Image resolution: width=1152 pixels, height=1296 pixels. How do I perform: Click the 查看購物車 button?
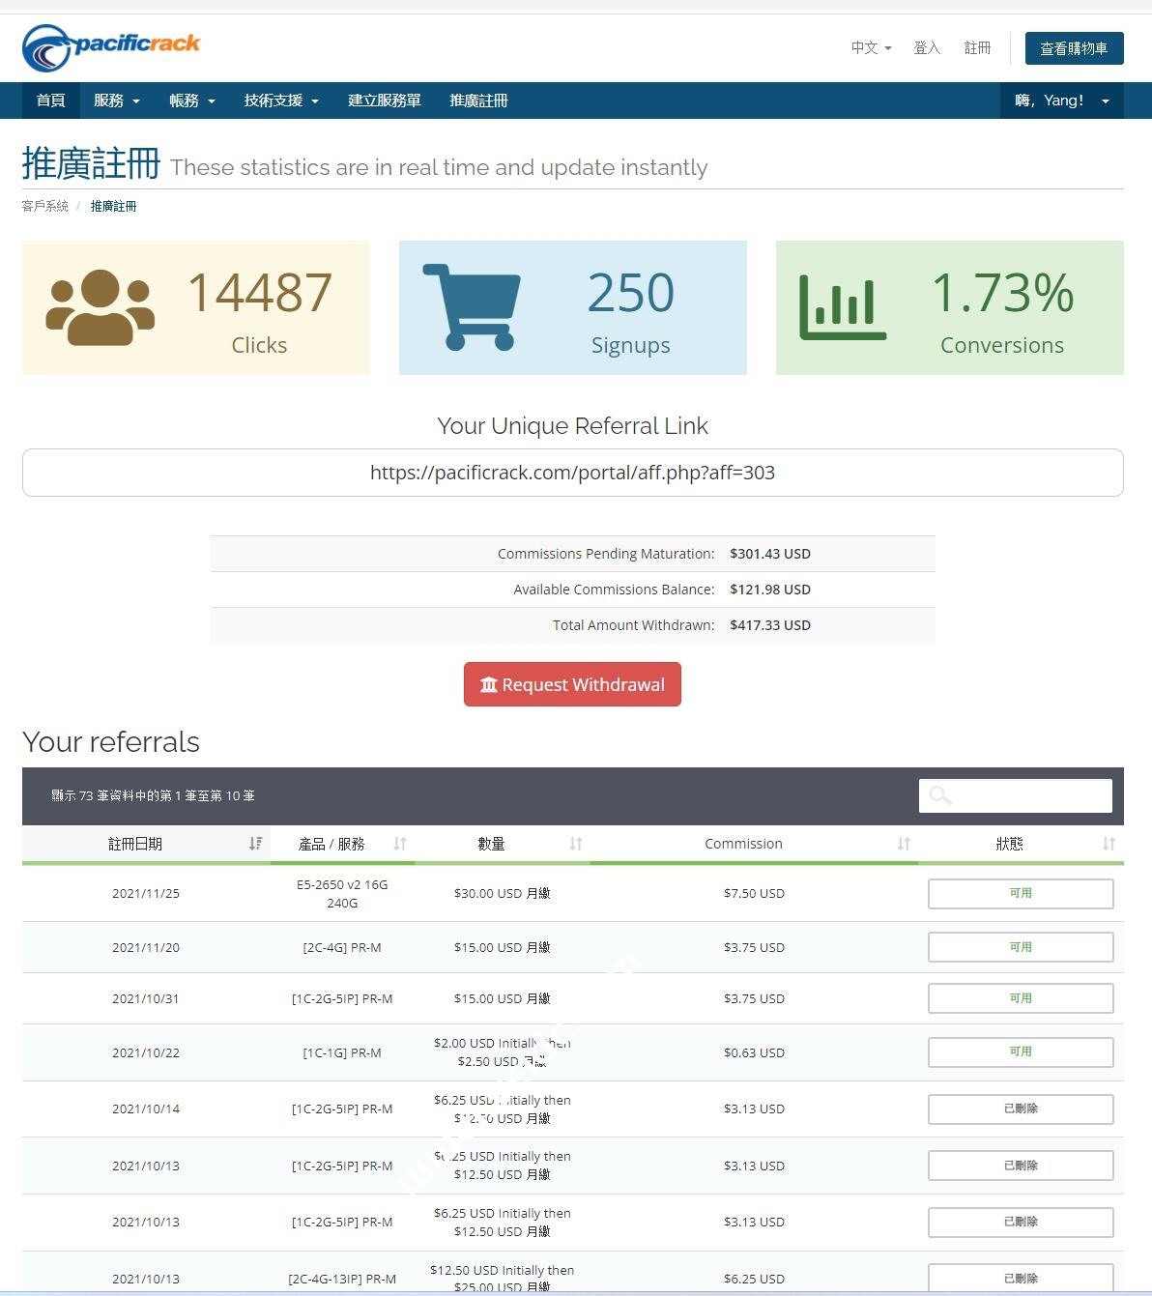(1074, 48)
